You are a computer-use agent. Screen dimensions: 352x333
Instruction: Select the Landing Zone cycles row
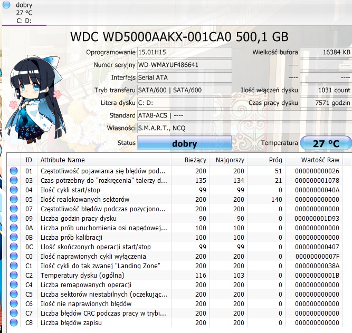click(x=175, y=266)
